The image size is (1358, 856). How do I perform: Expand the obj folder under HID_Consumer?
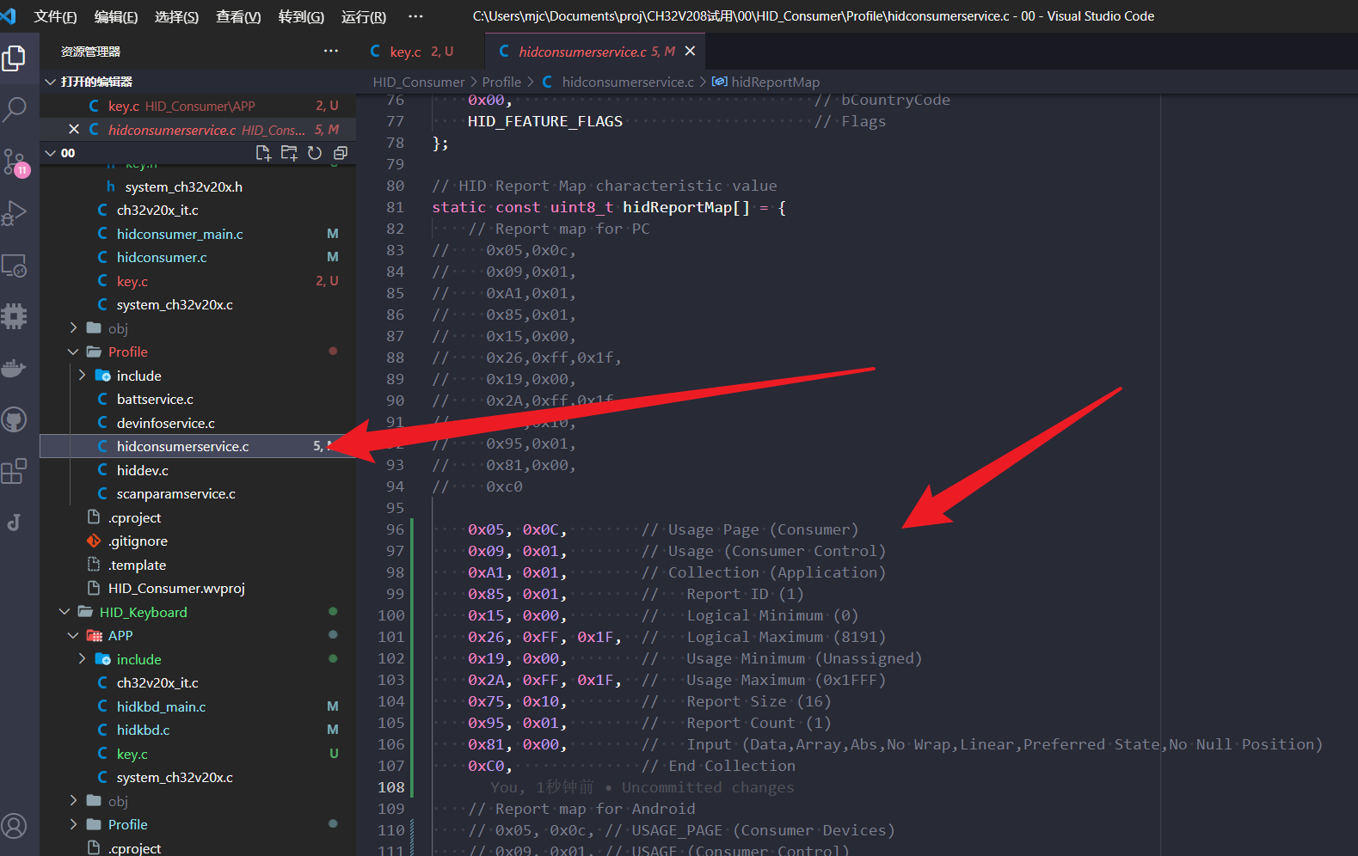[x=73, y=328]
